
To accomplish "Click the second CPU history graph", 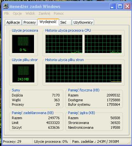I will [x=103, y=44].
